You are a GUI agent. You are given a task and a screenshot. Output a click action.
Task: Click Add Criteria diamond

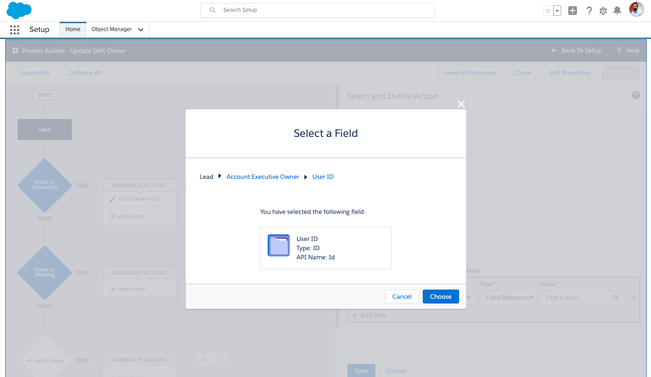[45, 360]
